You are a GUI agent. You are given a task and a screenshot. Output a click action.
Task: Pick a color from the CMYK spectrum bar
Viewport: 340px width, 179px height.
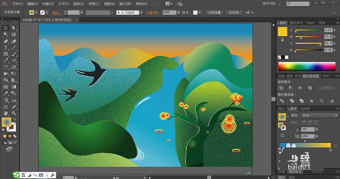click(307, 66)
